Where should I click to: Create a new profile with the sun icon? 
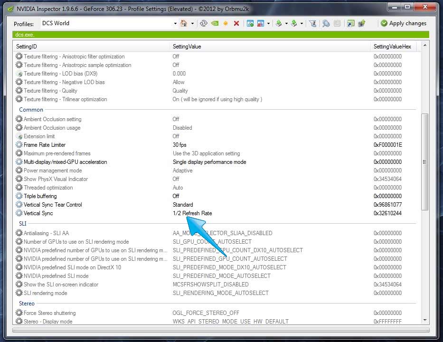(226, 23)
